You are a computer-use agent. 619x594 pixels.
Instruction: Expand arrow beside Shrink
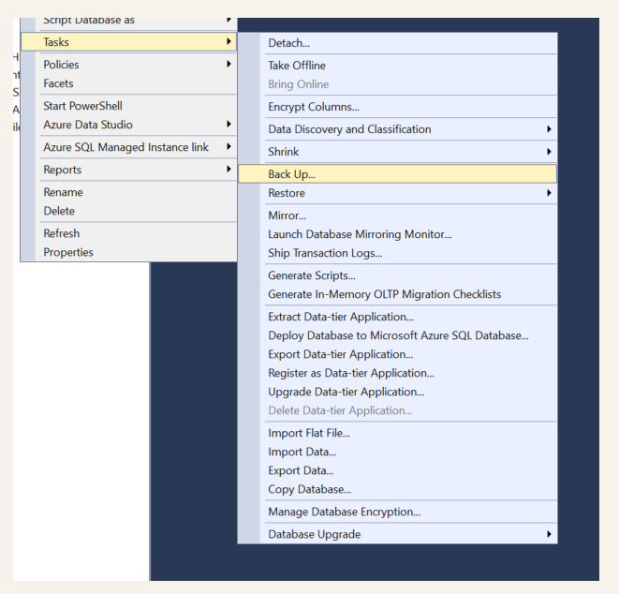point(549,152)
